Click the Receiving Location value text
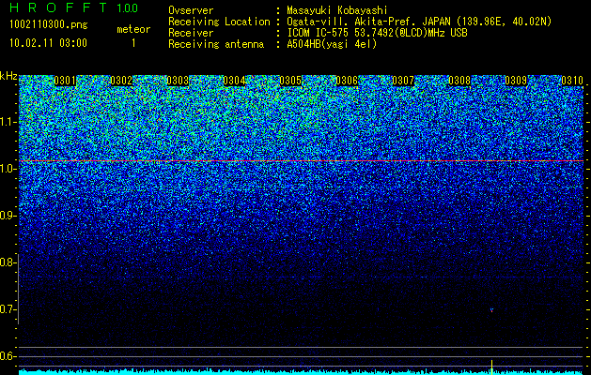 coord(419,22)
